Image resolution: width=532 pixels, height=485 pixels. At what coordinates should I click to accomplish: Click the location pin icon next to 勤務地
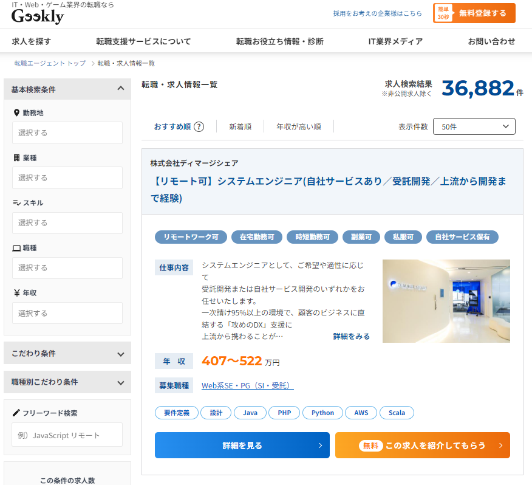point(16,113)
